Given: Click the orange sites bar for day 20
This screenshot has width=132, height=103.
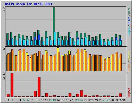Looking at the screenshot, I should click(82, 60).
